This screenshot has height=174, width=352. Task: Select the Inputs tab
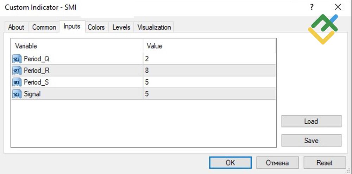tap(72, 26)
